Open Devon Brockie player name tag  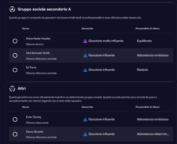[35, 132]
